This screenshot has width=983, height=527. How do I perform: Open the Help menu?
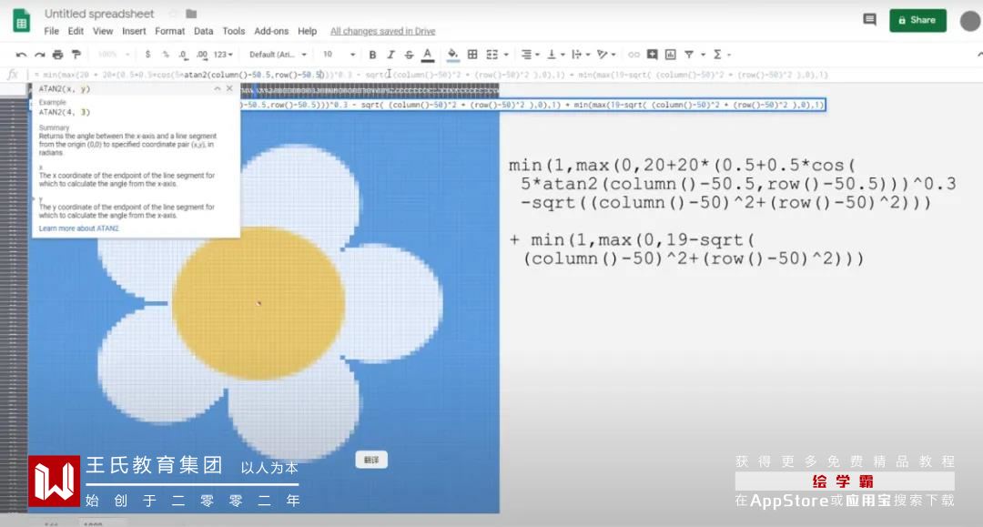coord(308,31)
